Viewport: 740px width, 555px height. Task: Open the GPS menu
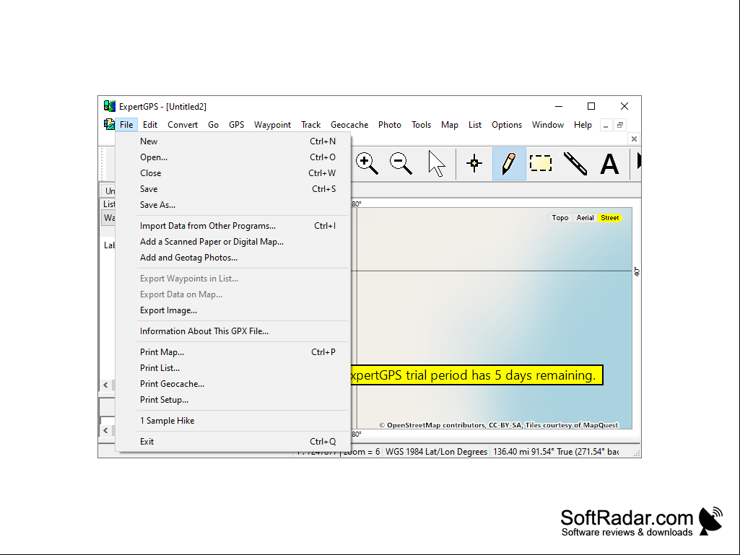(x=237, y=125)
